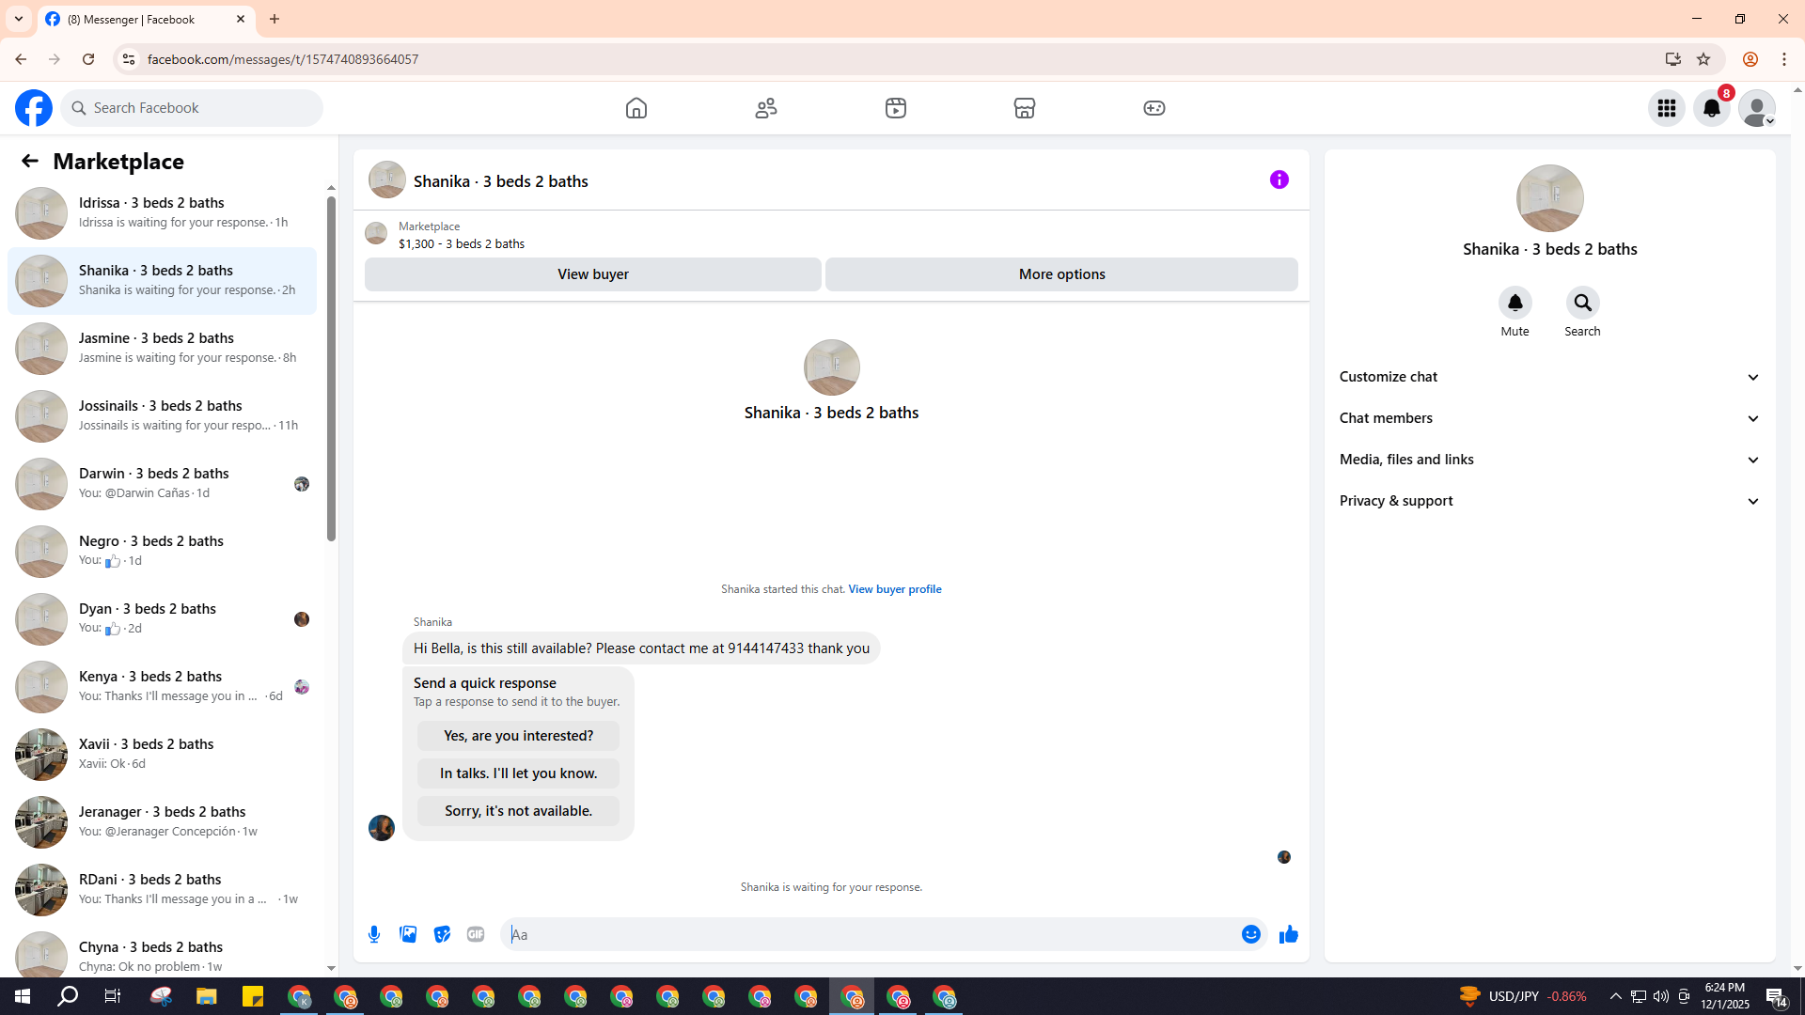
Task: Show hidden system tray icons
Action: click(1615, 996)
